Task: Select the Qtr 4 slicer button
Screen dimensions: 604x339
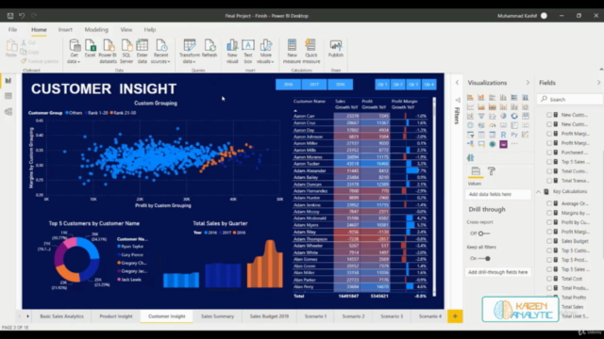Action: (429, 85)
